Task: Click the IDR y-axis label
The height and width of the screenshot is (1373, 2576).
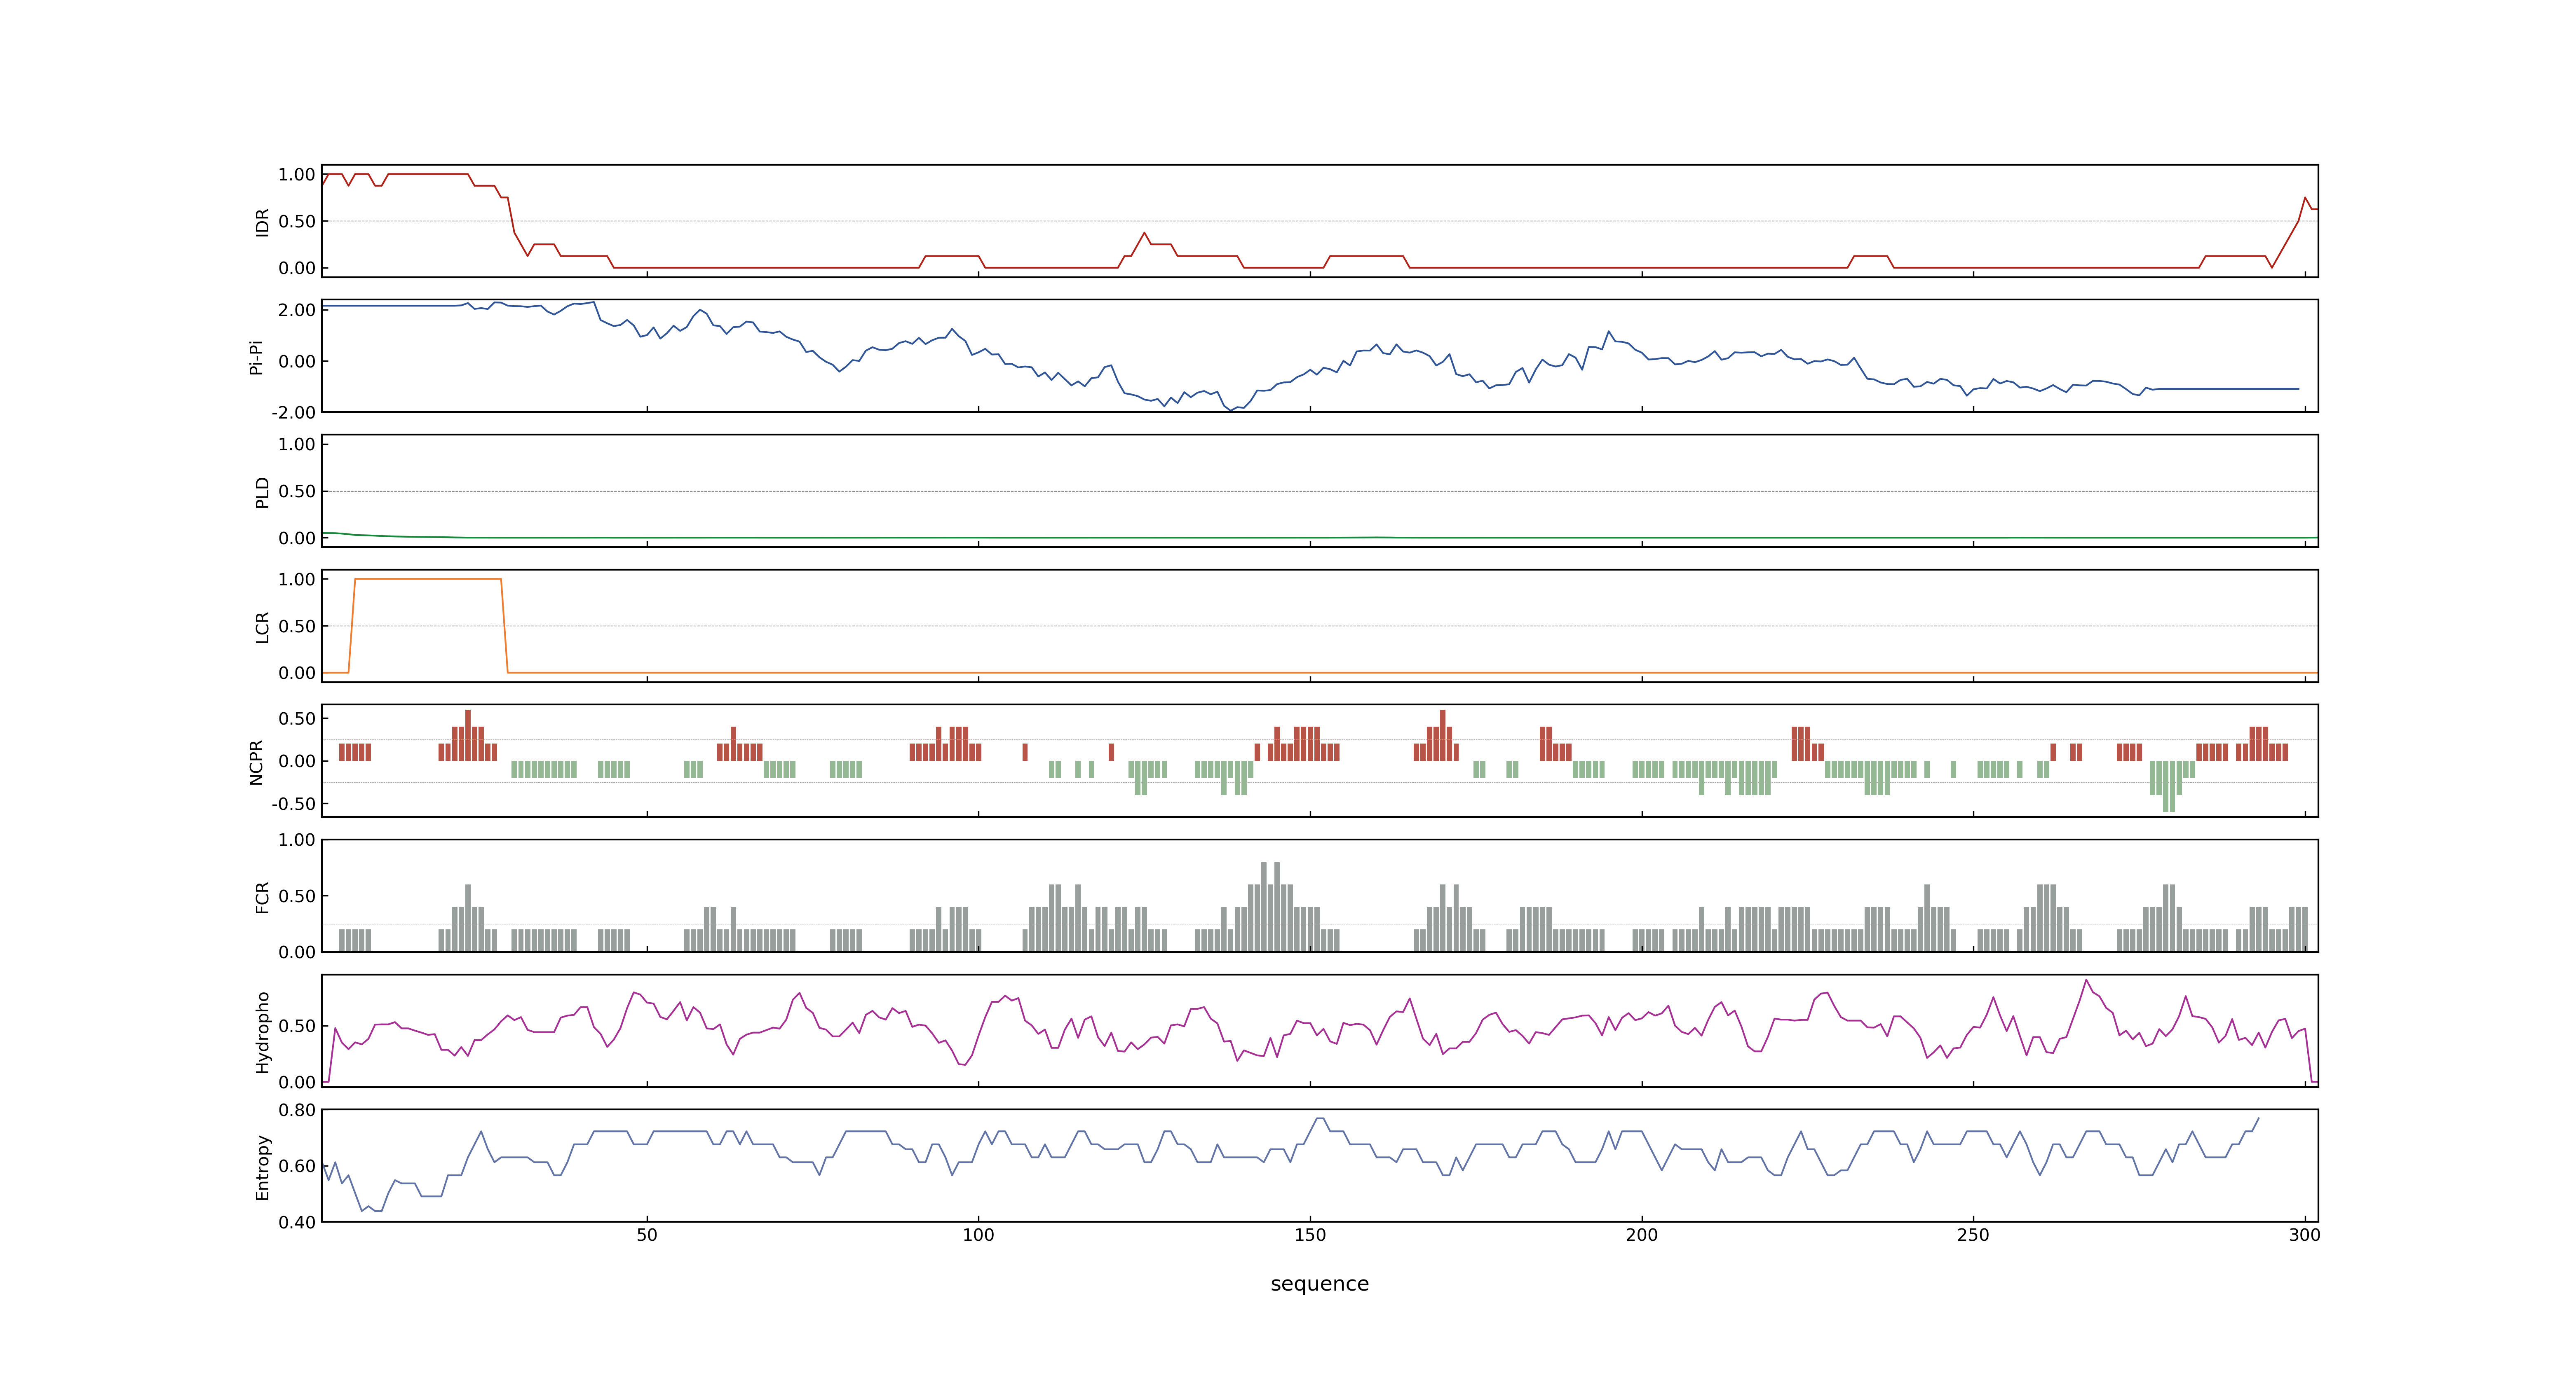Action: coord(262,222)
